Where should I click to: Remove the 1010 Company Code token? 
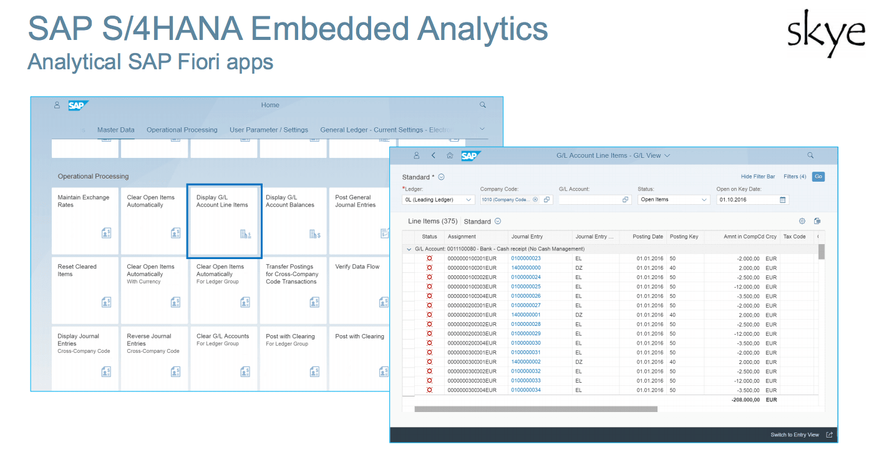pos(535,200)
